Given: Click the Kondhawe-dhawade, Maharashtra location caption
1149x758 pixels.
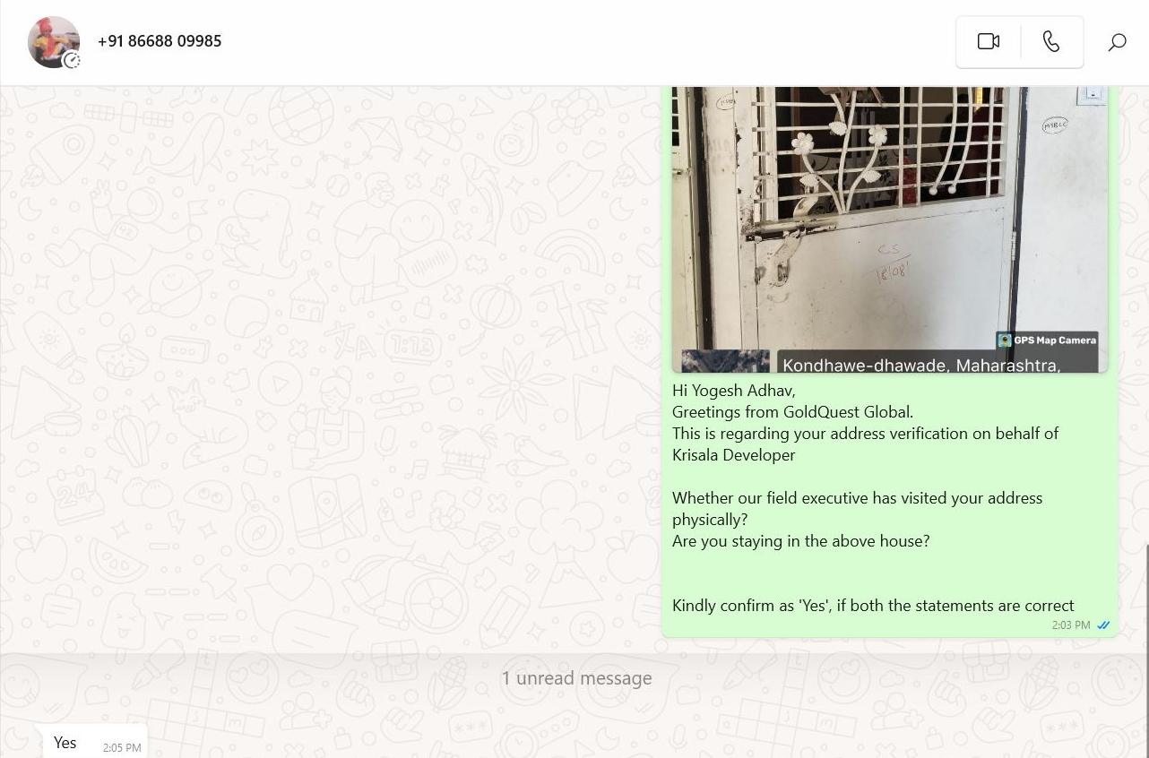Looking at the screenshot, I should click(921, 365).
